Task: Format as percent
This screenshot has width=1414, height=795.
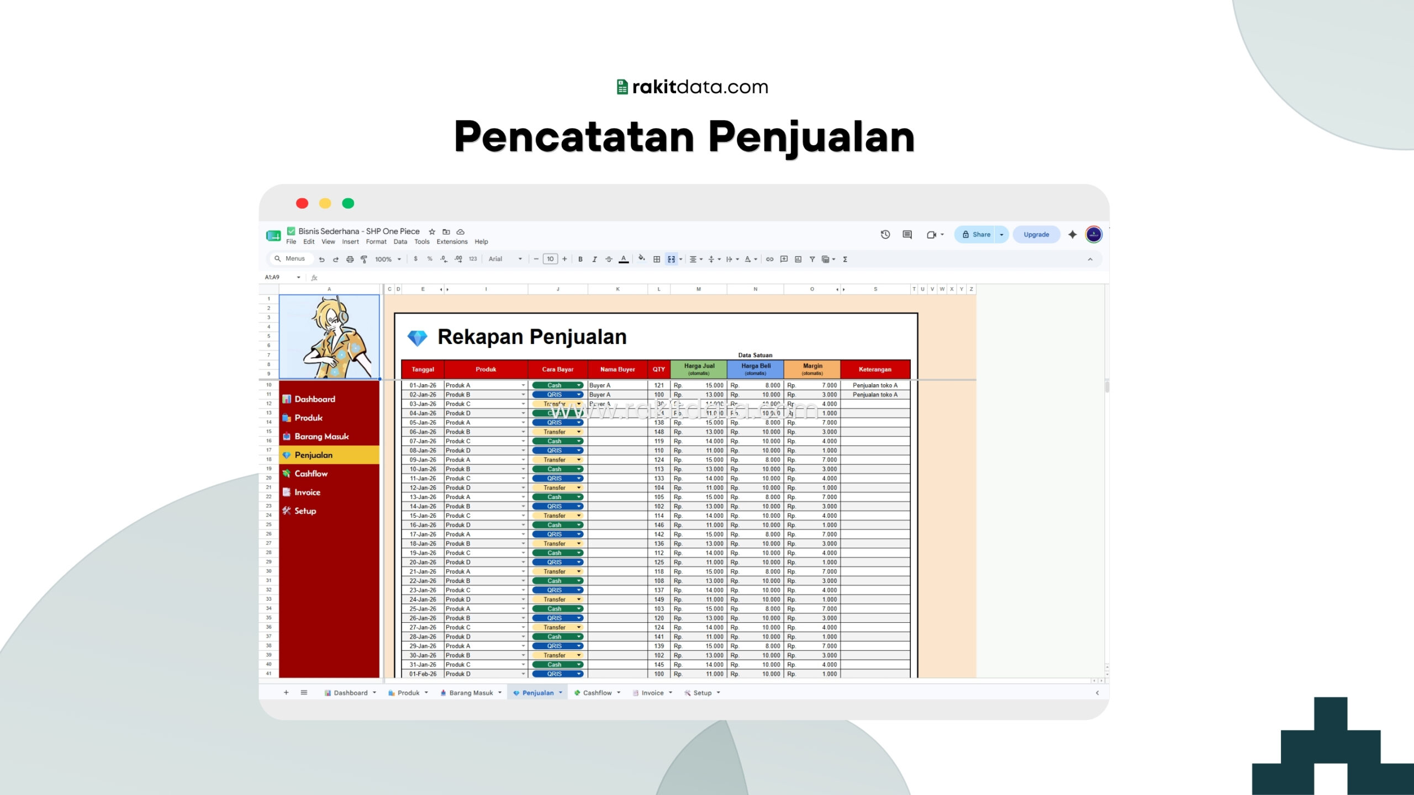Action: (x=430, y=259)
